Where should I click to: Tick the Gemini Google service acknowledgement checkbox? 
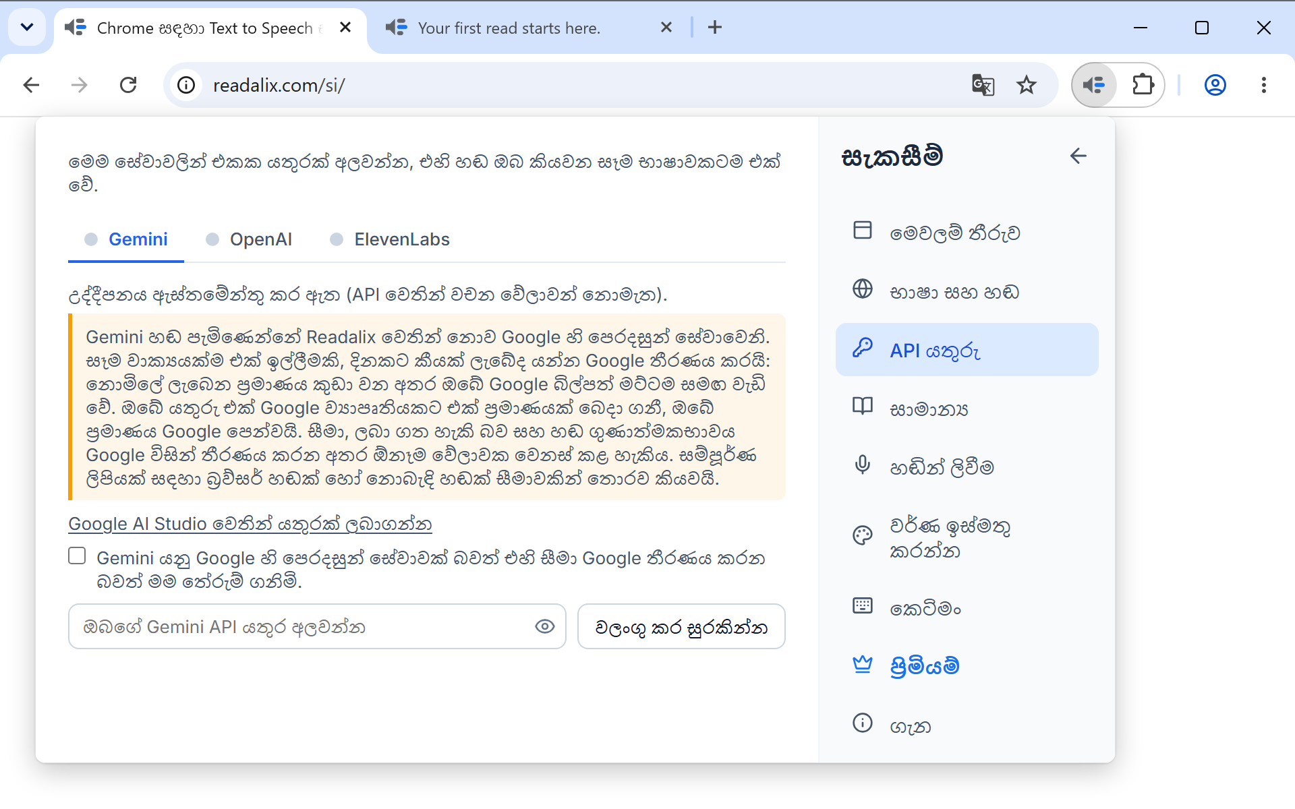click(x=78, y=556)
